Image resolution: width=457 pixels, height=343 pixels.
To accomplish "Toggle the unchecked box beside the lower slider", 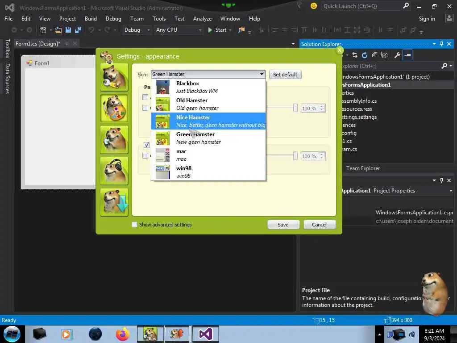I will 145,155.
